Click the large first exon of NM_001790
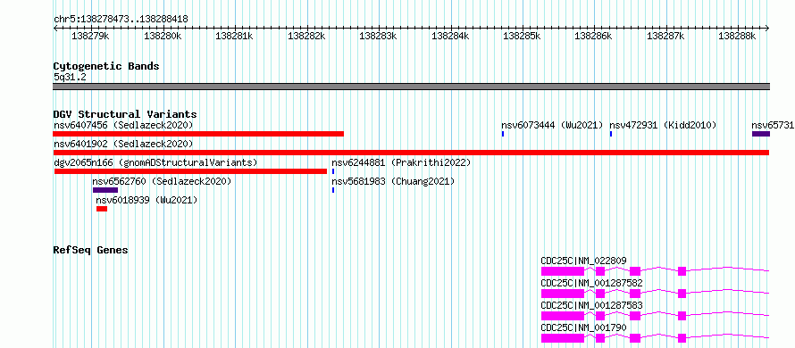Screen dimensions: 795x348 (562, 338)
